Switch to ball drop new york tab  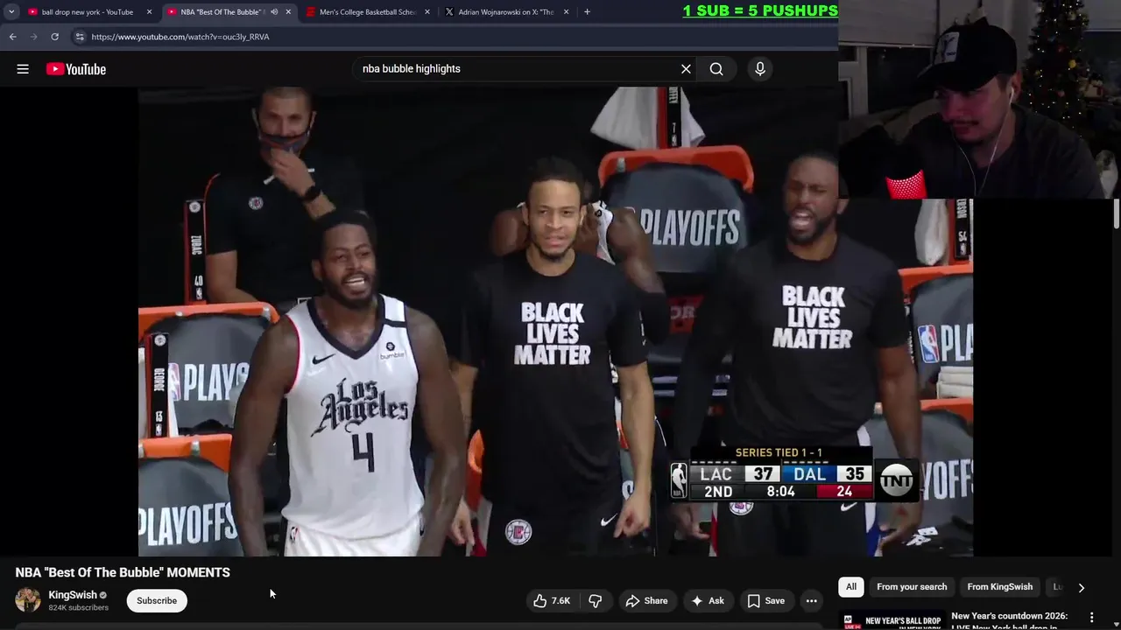coord(88,12)
